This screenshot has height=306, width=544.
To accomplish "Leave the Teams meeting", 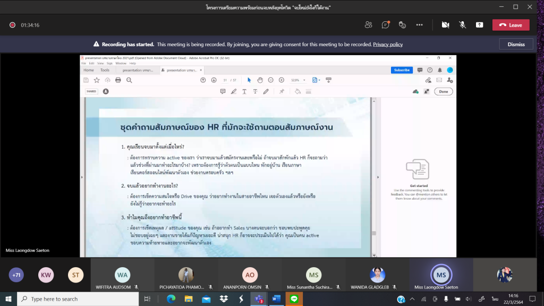I will (x=511, y=25).
